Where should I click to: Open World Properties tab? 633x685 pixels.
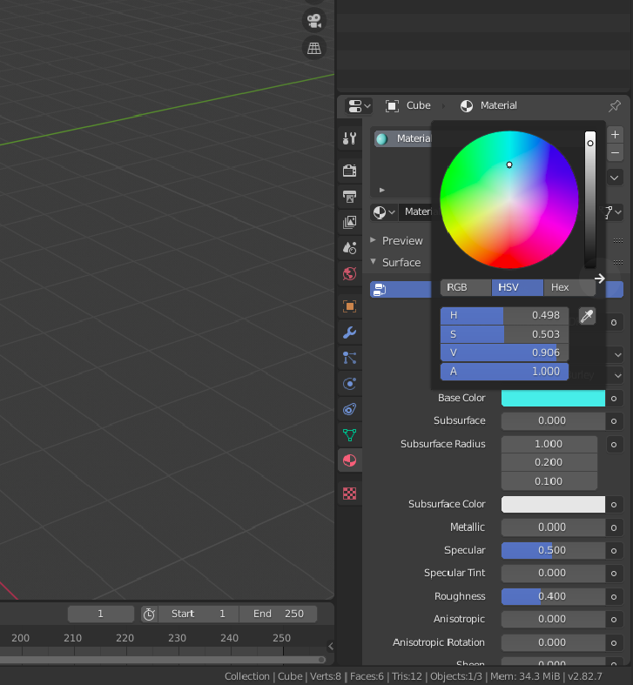tap(350, 274)
